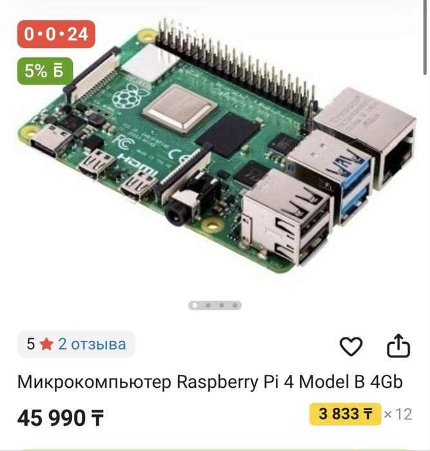The image size is (430, 451).
Task: Click the red star rating icon
Action: 46,345
